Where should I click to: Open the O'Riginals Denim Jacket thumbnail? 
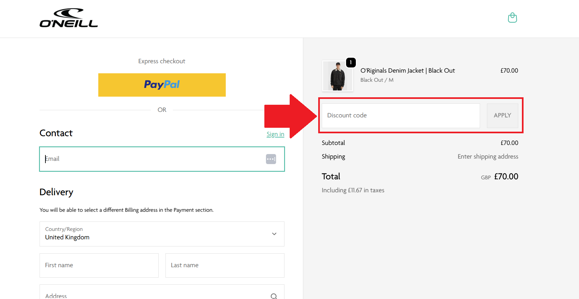click(x=338, y=76)
